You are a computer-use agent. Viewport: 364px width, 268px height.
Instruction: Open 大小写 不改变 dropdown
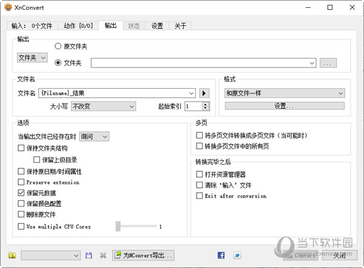click(x=103, y=106)
